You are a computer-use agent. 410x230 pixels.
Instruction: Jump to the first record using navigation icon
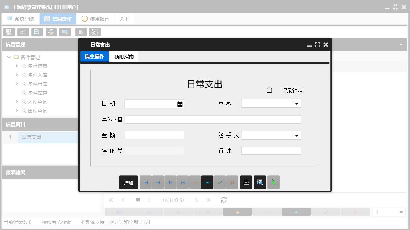click(x=145, y=182)
